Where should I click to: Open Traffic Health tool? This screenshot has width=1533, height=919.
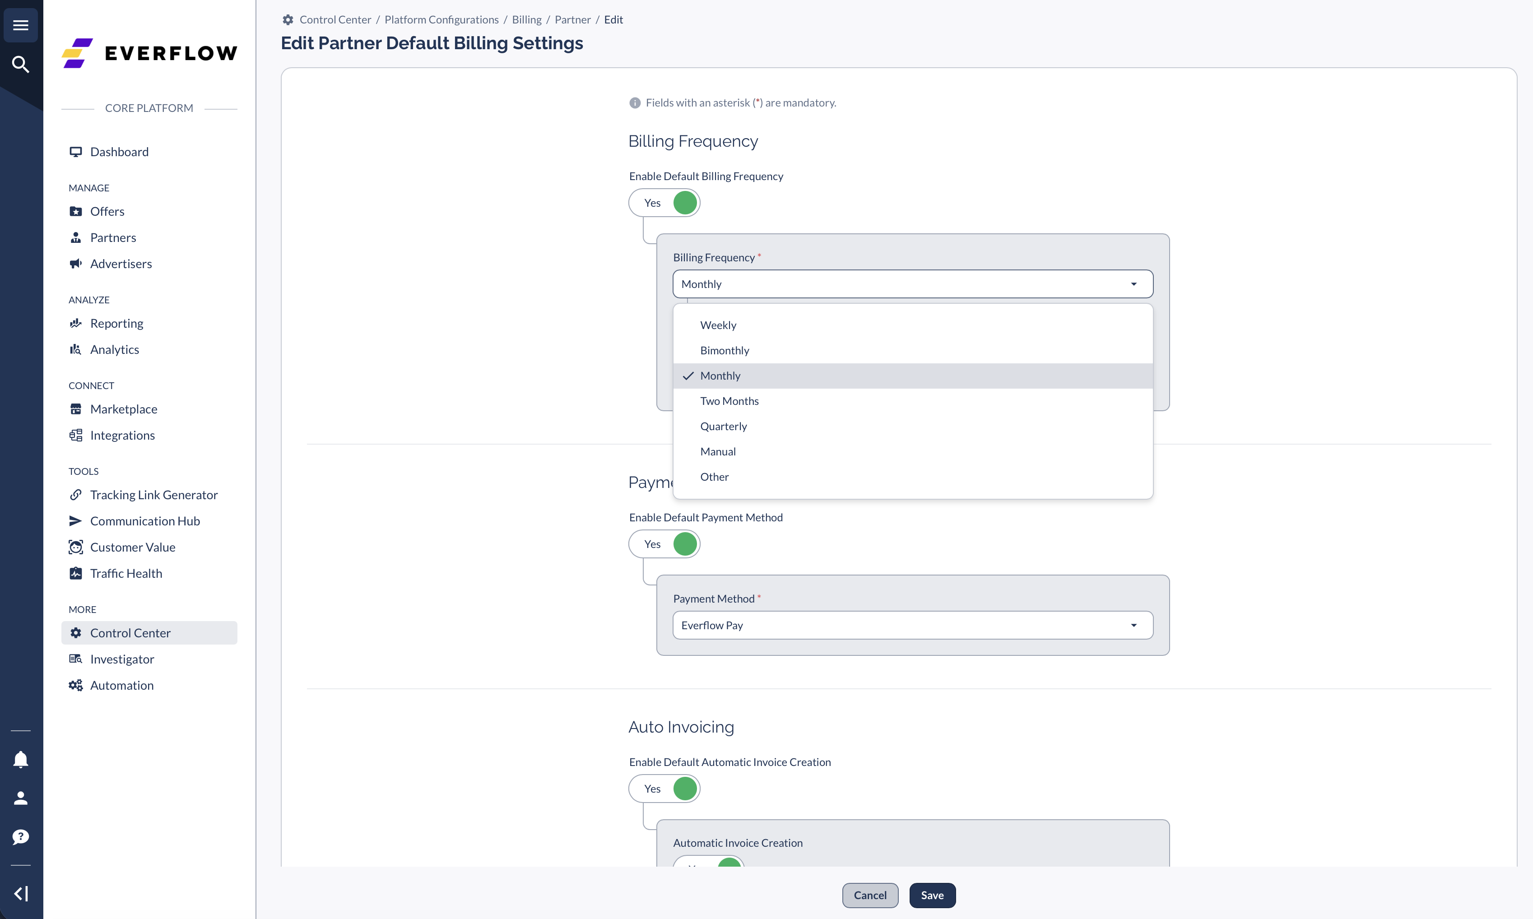pos(125,573)
